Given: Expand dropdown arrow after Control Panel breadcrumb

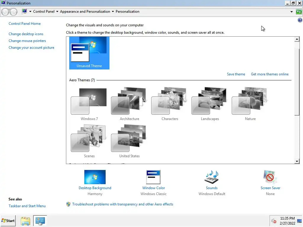Looking at the screenshot, I should coord(57,12).
